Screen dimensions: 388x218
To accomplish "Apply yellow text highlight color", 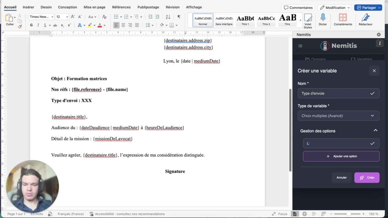I will click(90, 25).
